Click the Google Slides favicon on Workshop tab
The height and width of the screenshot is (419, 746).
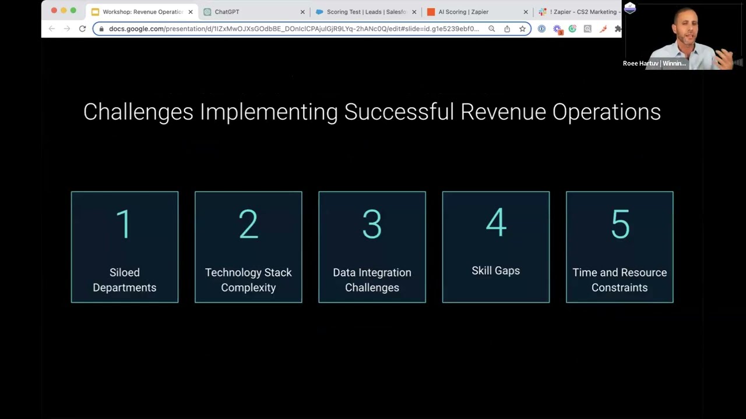[95, 12]
